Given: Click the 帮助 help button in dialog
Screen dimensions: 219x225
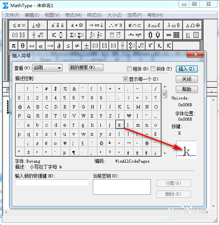Looking at the screenshot, I should pos(187,89).
